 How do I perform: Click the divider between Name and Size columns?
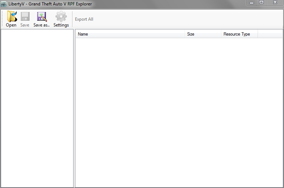[x=185, y=34]
